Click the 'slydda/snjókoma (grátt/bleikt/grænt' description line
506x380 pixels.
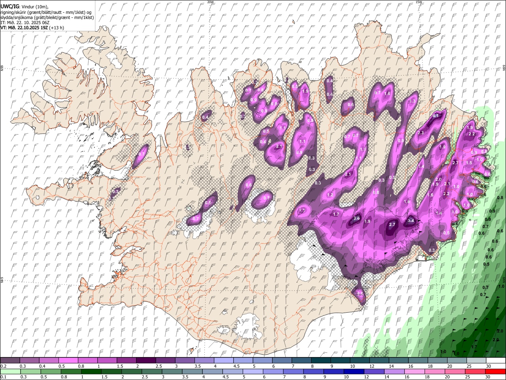(47, 17)
